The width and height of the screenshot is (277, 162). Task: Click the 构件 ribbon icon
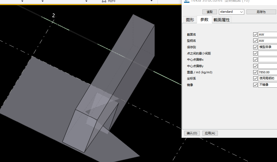click(x=104, y=1)
